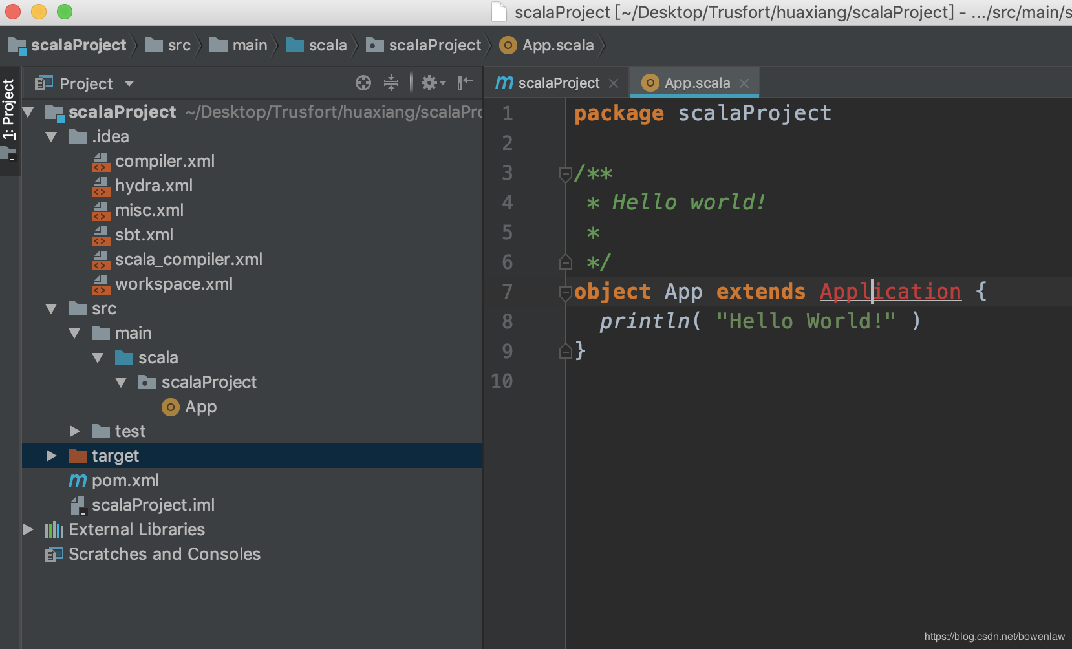Collapse the .idea folder

[x=52, y=137]
